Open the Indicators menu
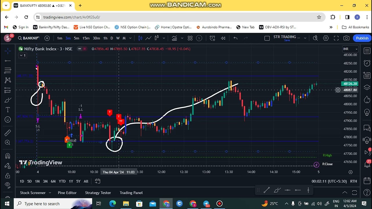The image size is (372, 209). [x=174, y=38]
